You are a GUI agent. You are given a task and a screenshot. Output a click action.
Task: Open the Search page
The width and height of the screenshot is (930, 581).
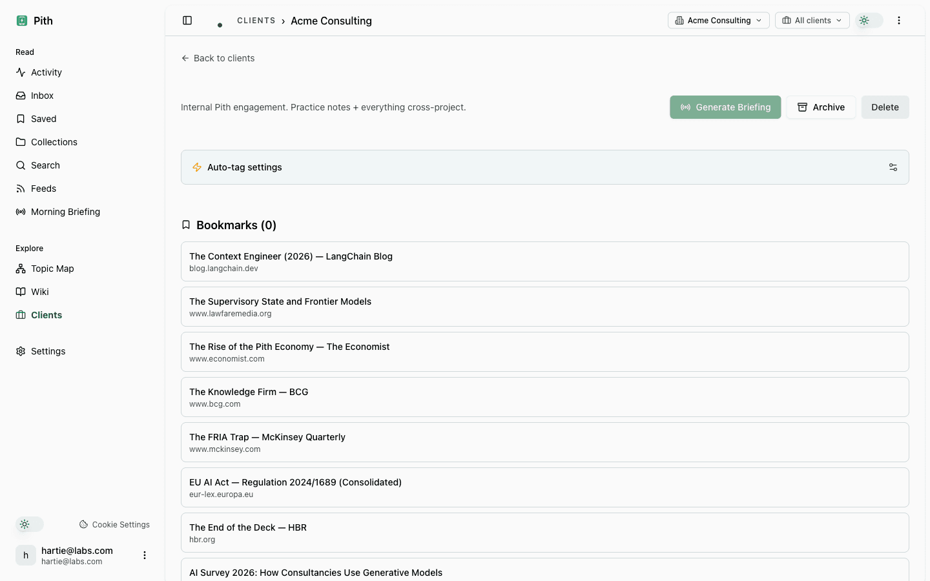pyautogui.click(x=83, y=165)
